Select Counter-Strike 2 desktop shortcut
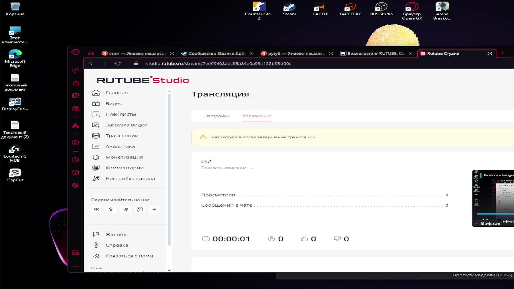 (259, 11)
